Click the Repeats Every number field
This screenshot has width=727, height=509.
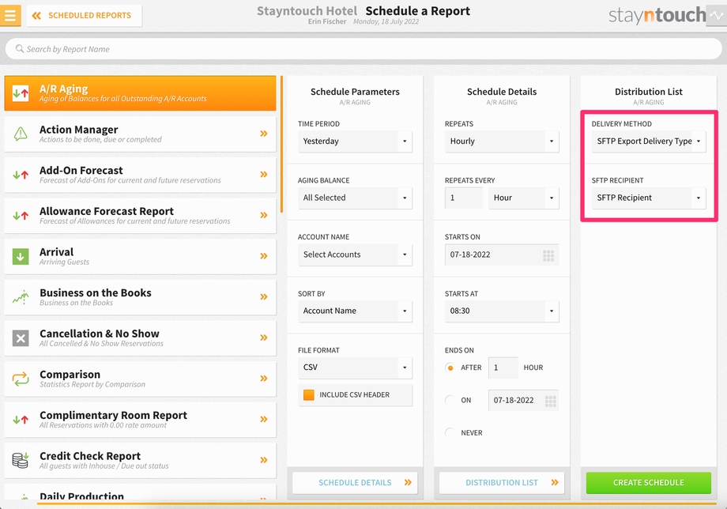[x=464, y=198]
